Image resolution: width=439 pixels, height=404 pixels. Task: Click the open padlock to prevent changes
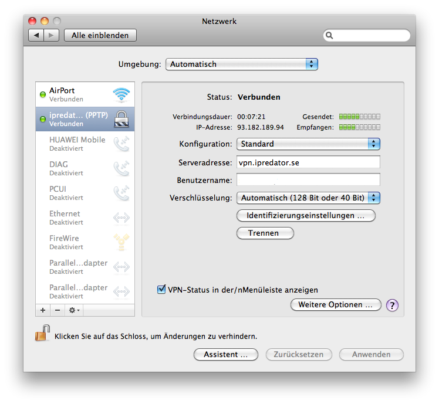click(42, 333)
